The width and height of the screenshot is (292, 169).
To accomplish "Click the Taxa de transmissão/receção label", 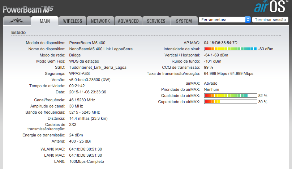I will click(173, 73).
